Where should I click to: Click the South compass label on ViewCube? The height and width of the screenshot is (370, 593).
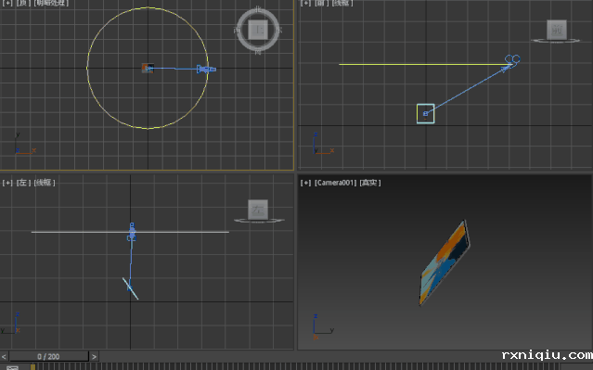(258, 52)
